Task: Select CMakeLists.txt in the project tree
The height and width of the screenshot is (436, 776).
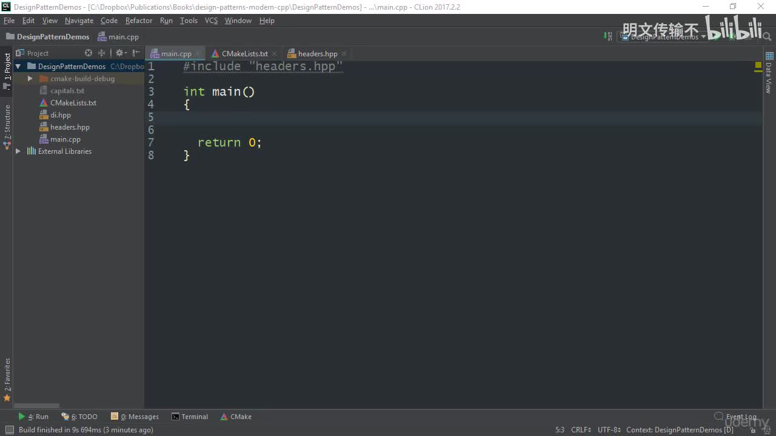Action: coord(73,103)
